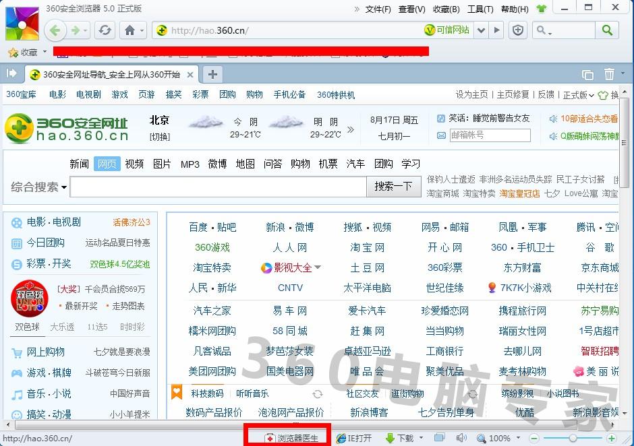Viewport: 634px width, 446px height.
Task: Click IE打开 in status bar
Action: click(354, 439)
